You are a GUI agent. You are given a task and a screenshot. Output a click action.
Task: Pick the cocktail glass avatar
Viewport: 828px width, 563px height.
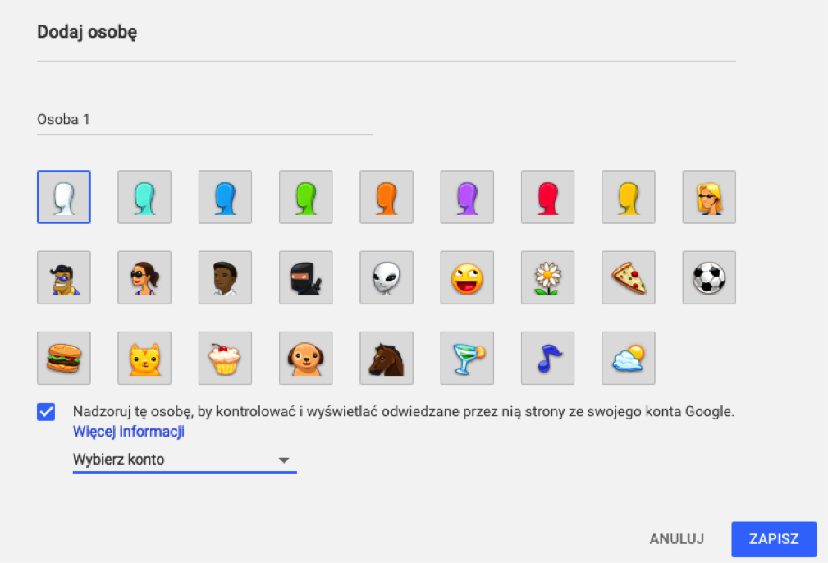pyautogui.click(x=467, y=358)
